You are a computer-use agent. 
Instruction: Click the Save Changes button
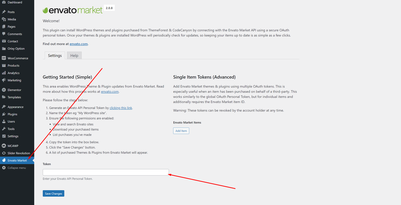[x=53, y=193]
